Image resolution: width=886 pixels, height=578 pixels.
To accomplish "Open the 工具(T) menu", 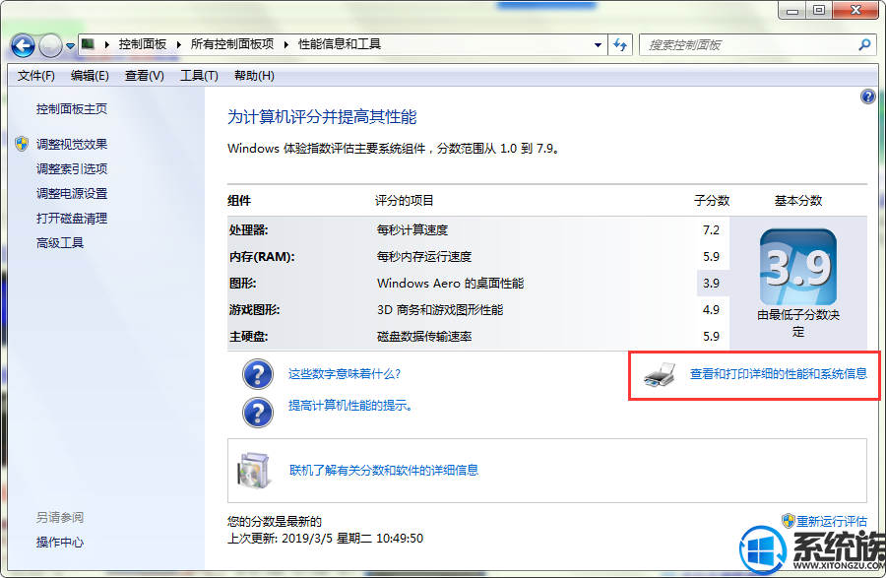I will [199, 76].
